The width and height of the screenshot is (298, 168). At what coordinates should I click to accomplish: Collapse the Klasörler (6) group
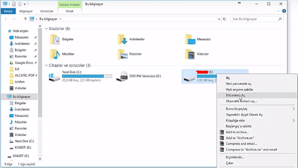46,29
